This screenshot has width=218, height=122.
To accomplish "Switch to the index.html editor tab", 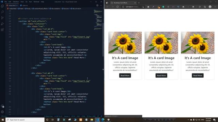I will (x=12, y=5).
